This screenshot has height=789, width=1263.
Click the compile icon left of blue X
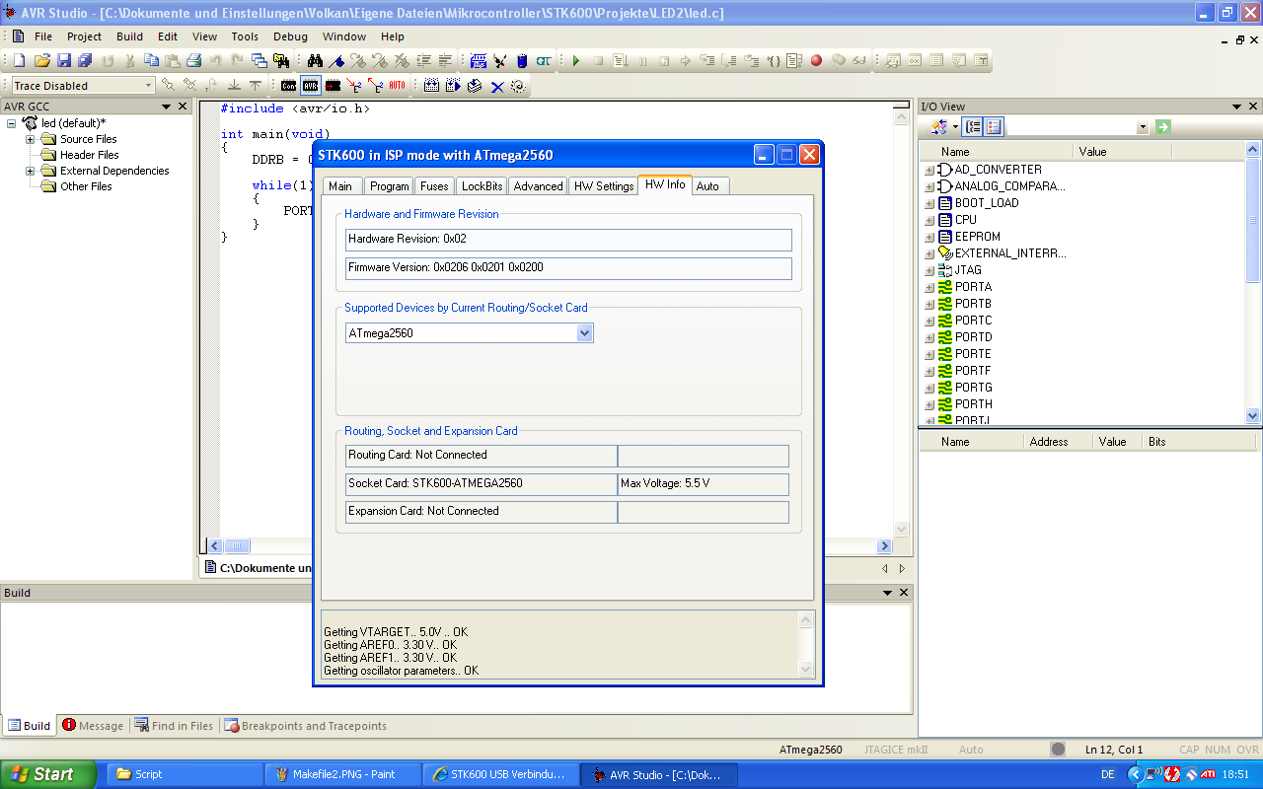[475, 86]
